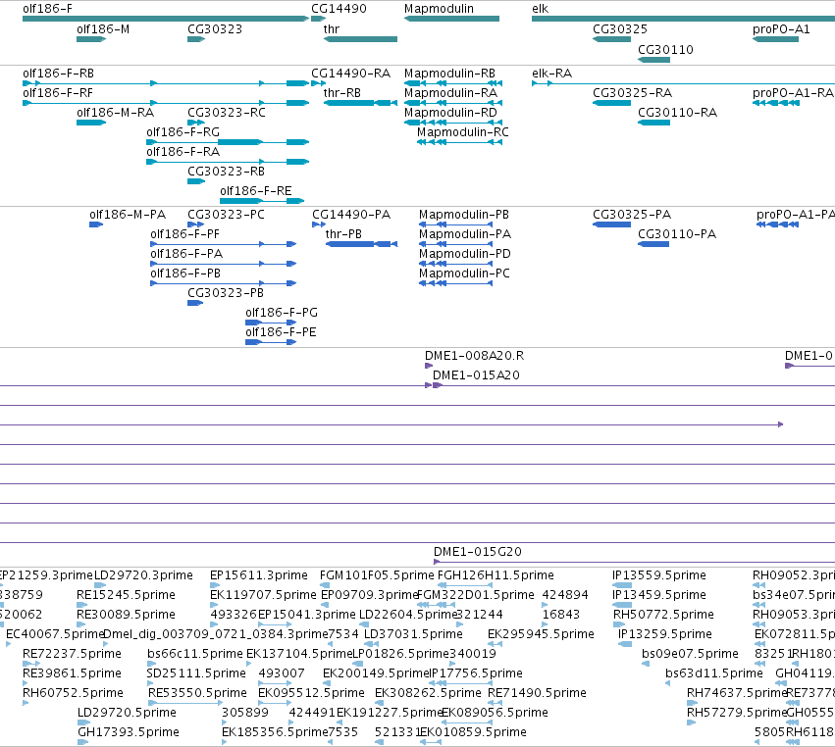Open protein label "CG14490-PA"

(351, 215)
